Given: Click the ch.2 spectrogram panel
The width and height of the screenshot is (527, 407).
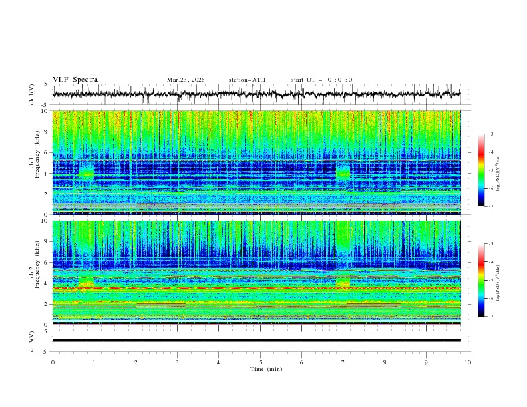Looking at the screenshot, I should [256, 273].
